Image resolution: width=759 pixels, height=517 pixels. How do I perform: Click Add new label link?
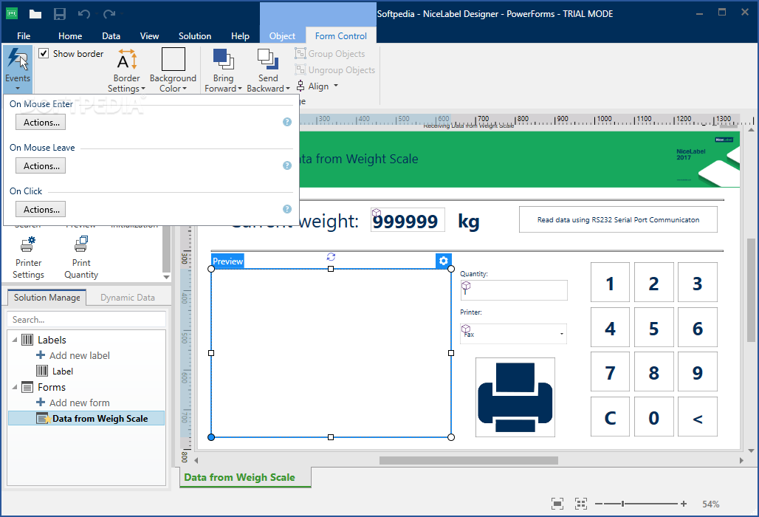tap(80, 356)
